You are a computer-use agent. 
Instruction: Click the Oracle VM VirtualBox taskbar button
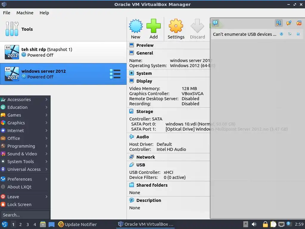point(145,224)
